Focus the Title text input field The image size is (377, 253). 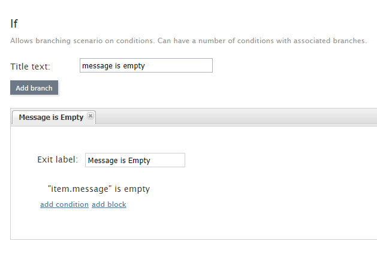(146, 65)
